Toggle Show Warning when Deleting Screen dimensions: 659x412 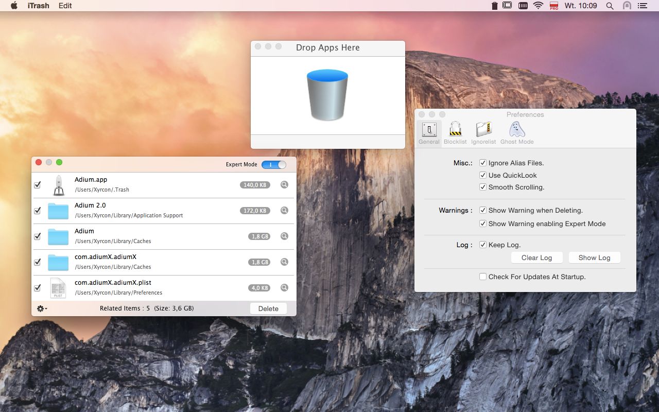click(483, 210)
